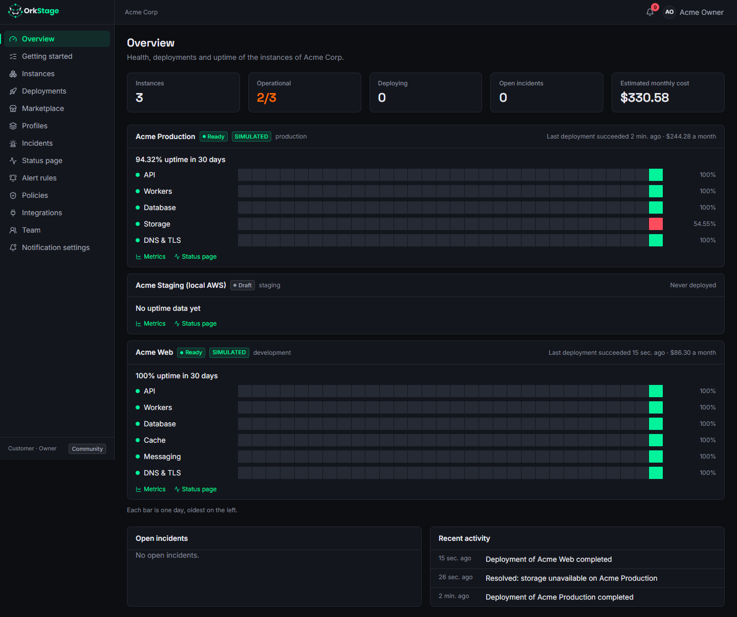737x617 pixels.
Task: Open Getting started page
Action: (57, 56)
